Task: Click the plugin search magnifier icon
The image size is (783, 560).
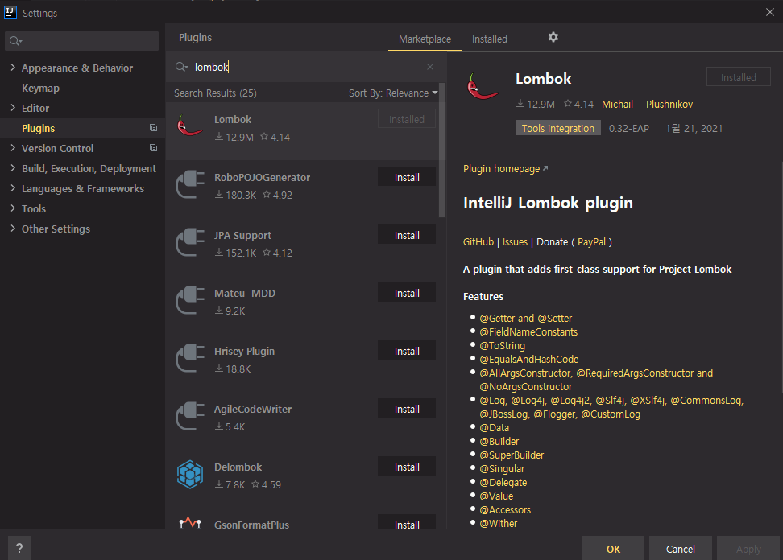Action: 181,67
